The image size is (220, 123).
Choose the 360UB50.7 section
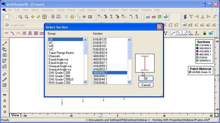[x=110, y=76]
